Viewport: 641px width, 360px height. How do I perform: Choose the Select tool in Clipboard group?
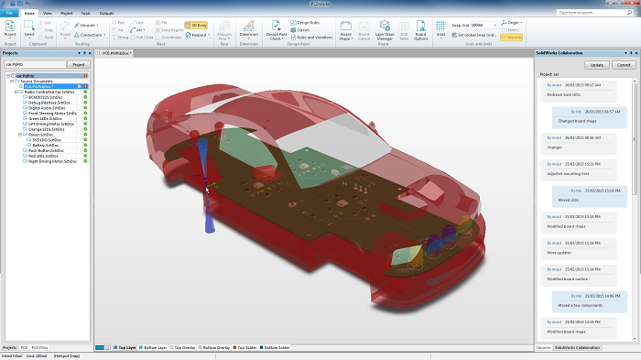(x=29, y=28)
